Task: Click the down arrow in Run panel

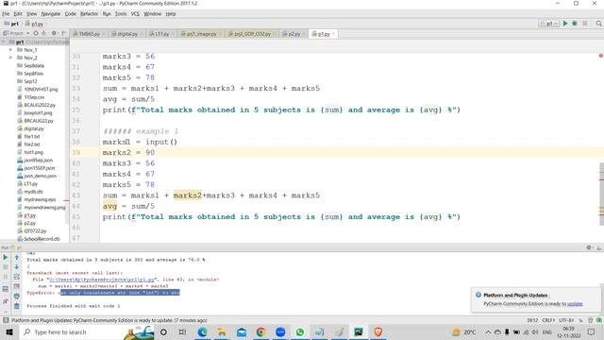Action: [x=17, y=266]
